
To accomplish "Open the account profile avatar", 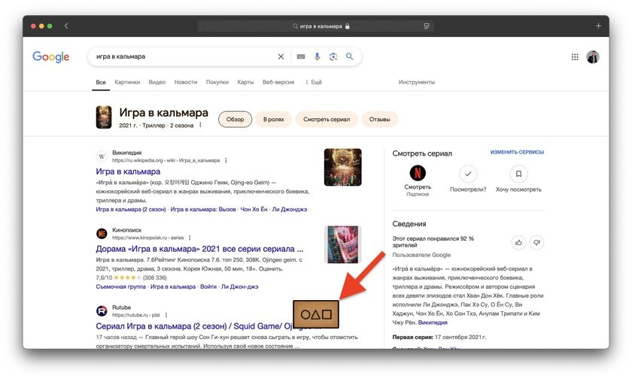I will [593, 57].
